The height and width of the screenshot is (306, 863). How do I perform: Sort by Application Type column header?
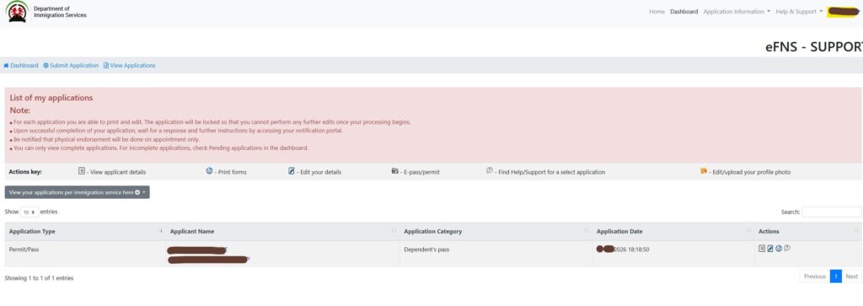click(85, 231)
